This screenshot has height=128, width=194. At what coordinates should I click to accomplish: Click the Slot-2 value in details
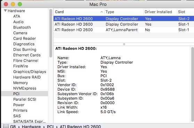click(x=106, y=80)
